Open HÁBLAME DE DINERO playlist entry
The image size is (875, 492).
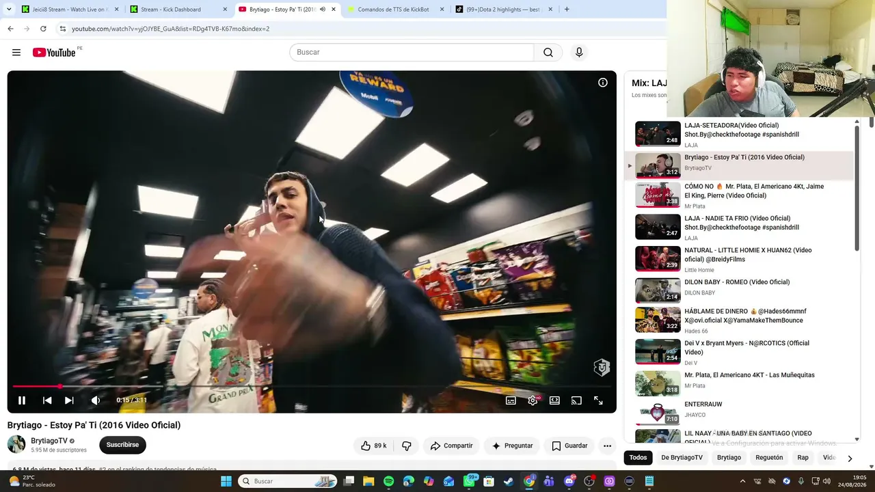pyautogui.click(x=738, y=320)
